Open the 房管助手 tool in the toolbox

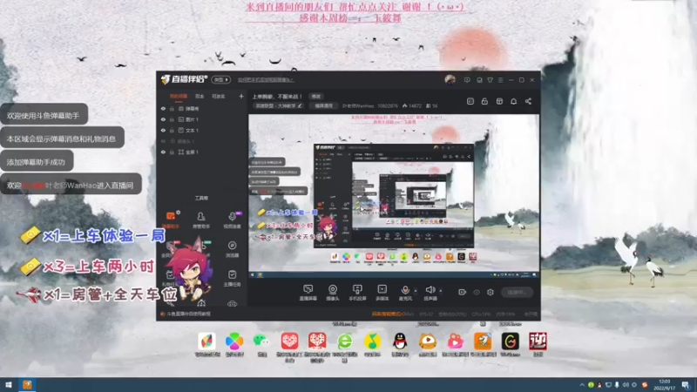tap(201, 220)
